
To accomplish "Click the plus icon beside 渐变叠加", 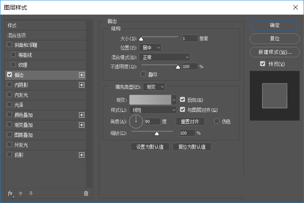I will [x=82, y=125].
